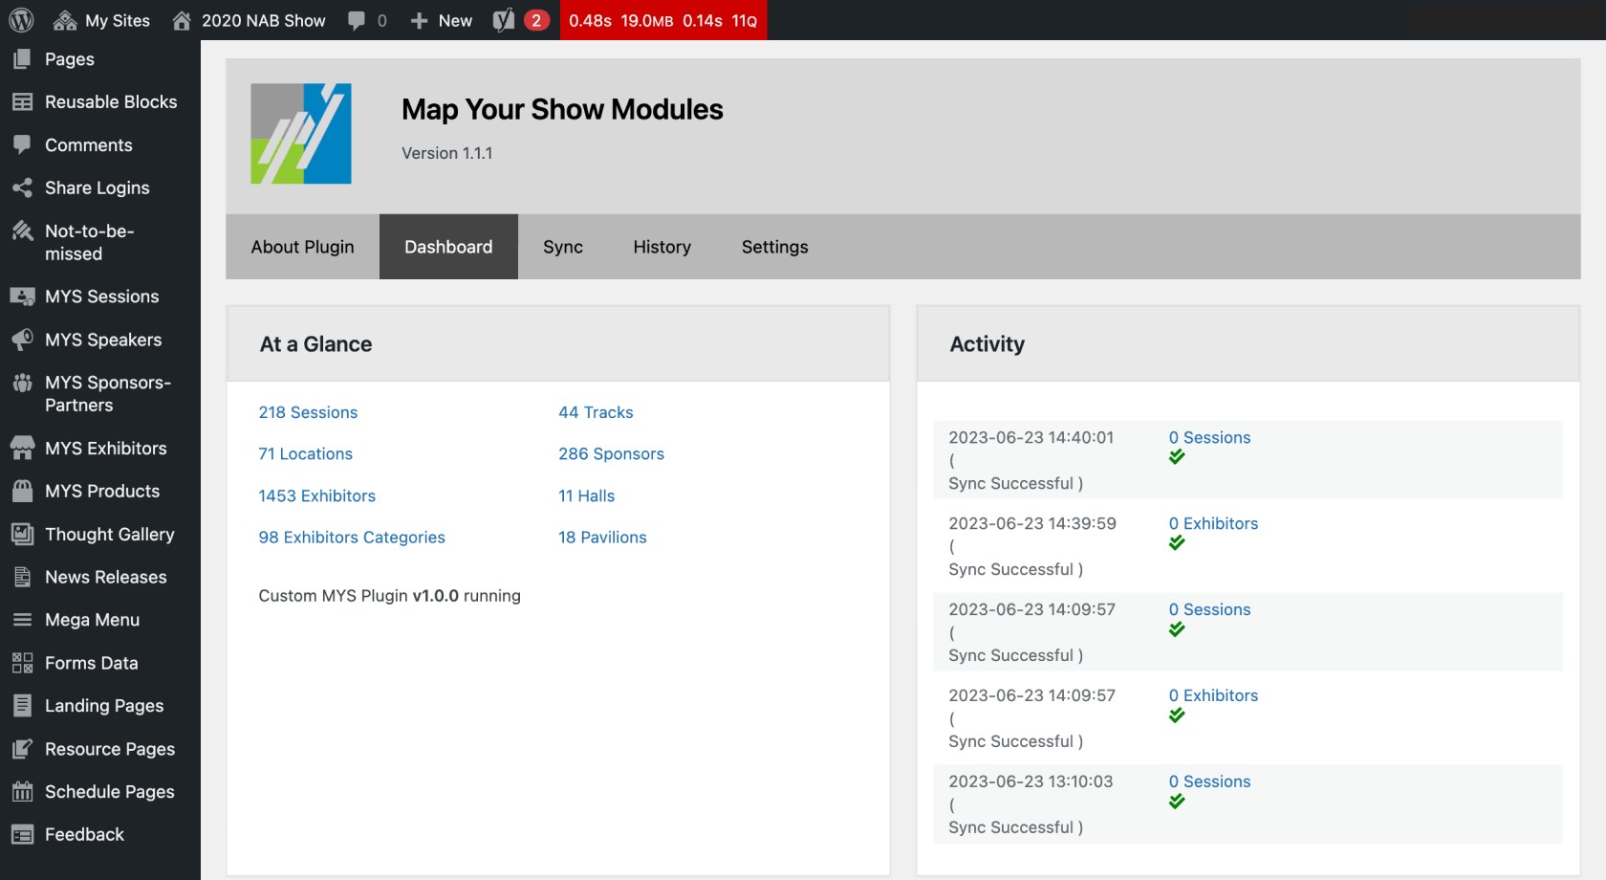Open MYS Speakers megaphone icon
Viewport: 1606px width, 880px height.
click(22, 340)
